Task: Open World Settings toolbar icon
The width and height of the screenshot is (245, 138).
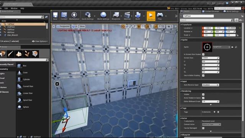Action: [x=103, y=16]
